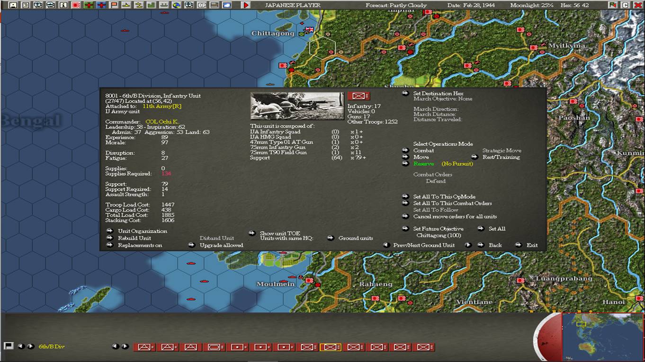Click the 'i' information icon
Image resolution: width=645 pixels, height=362 pixels.
[x=63, y=5]
